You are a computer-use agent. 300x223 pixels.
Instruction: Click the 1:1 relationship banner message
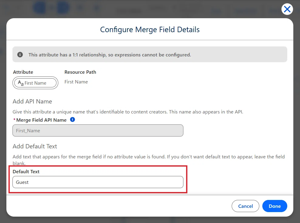coord(110,55)
